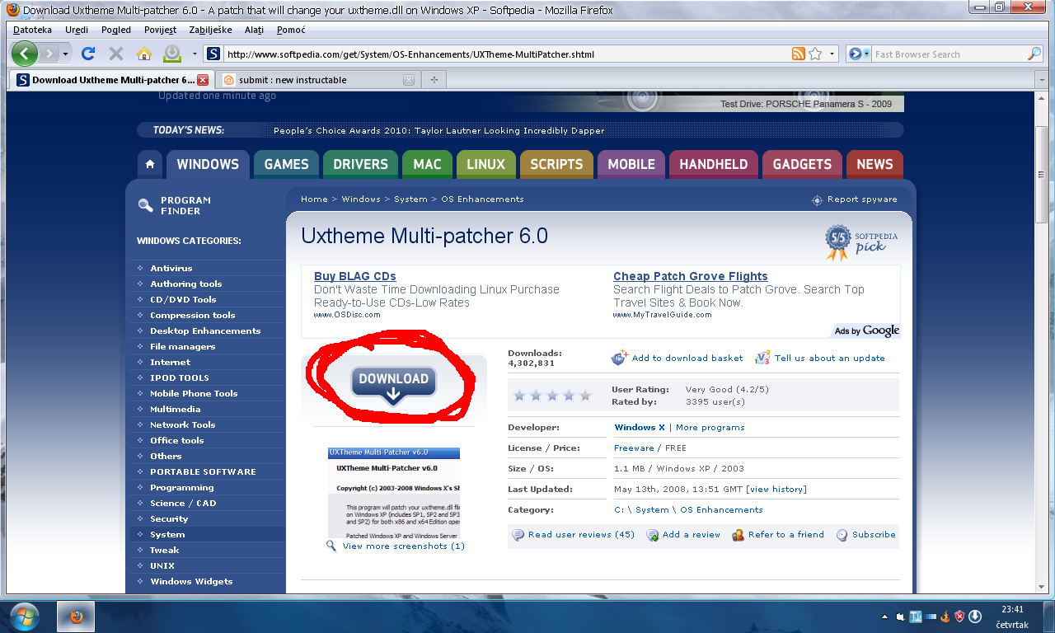Open the Povijest menu
The image size is (1055, 633).
pyautogui.click(x=160, y=30)
